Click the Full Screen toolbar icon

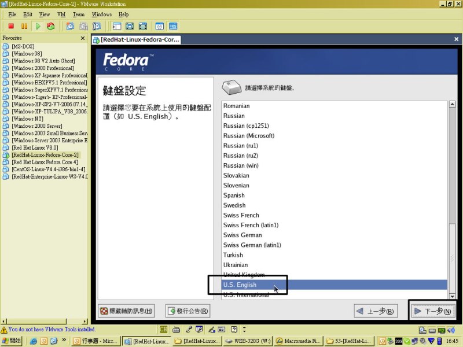(x=130, y=26)
